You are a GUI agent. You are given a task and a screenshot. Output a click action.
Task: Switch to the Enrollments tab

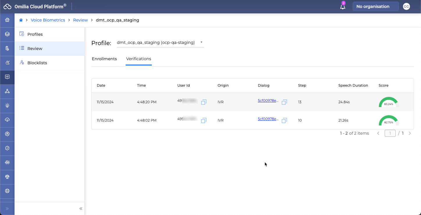pos(104,59)
